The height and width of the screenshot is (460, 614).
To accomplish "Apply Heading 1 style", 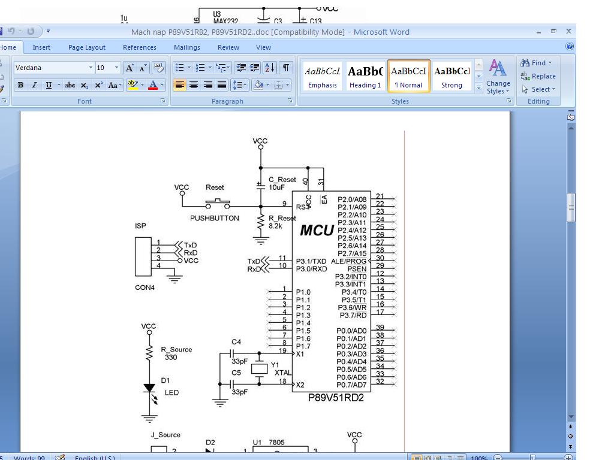I will [x=365, y=77].
